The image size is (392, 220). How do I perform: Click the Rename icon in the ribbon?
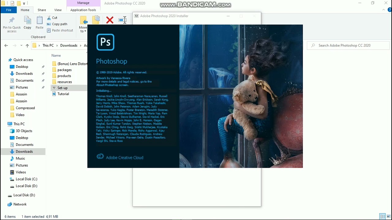123,20
